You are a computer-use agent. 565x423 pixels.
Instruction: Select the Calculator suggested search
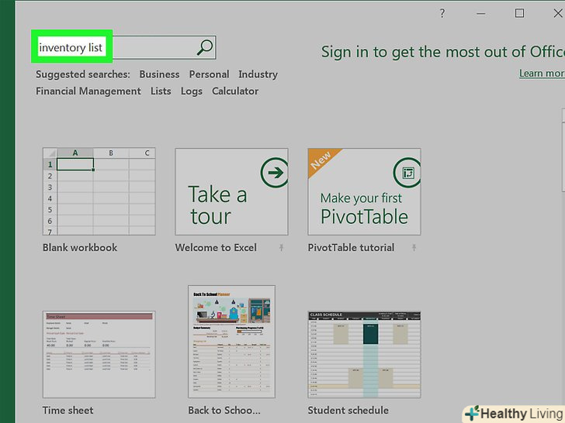235,91
